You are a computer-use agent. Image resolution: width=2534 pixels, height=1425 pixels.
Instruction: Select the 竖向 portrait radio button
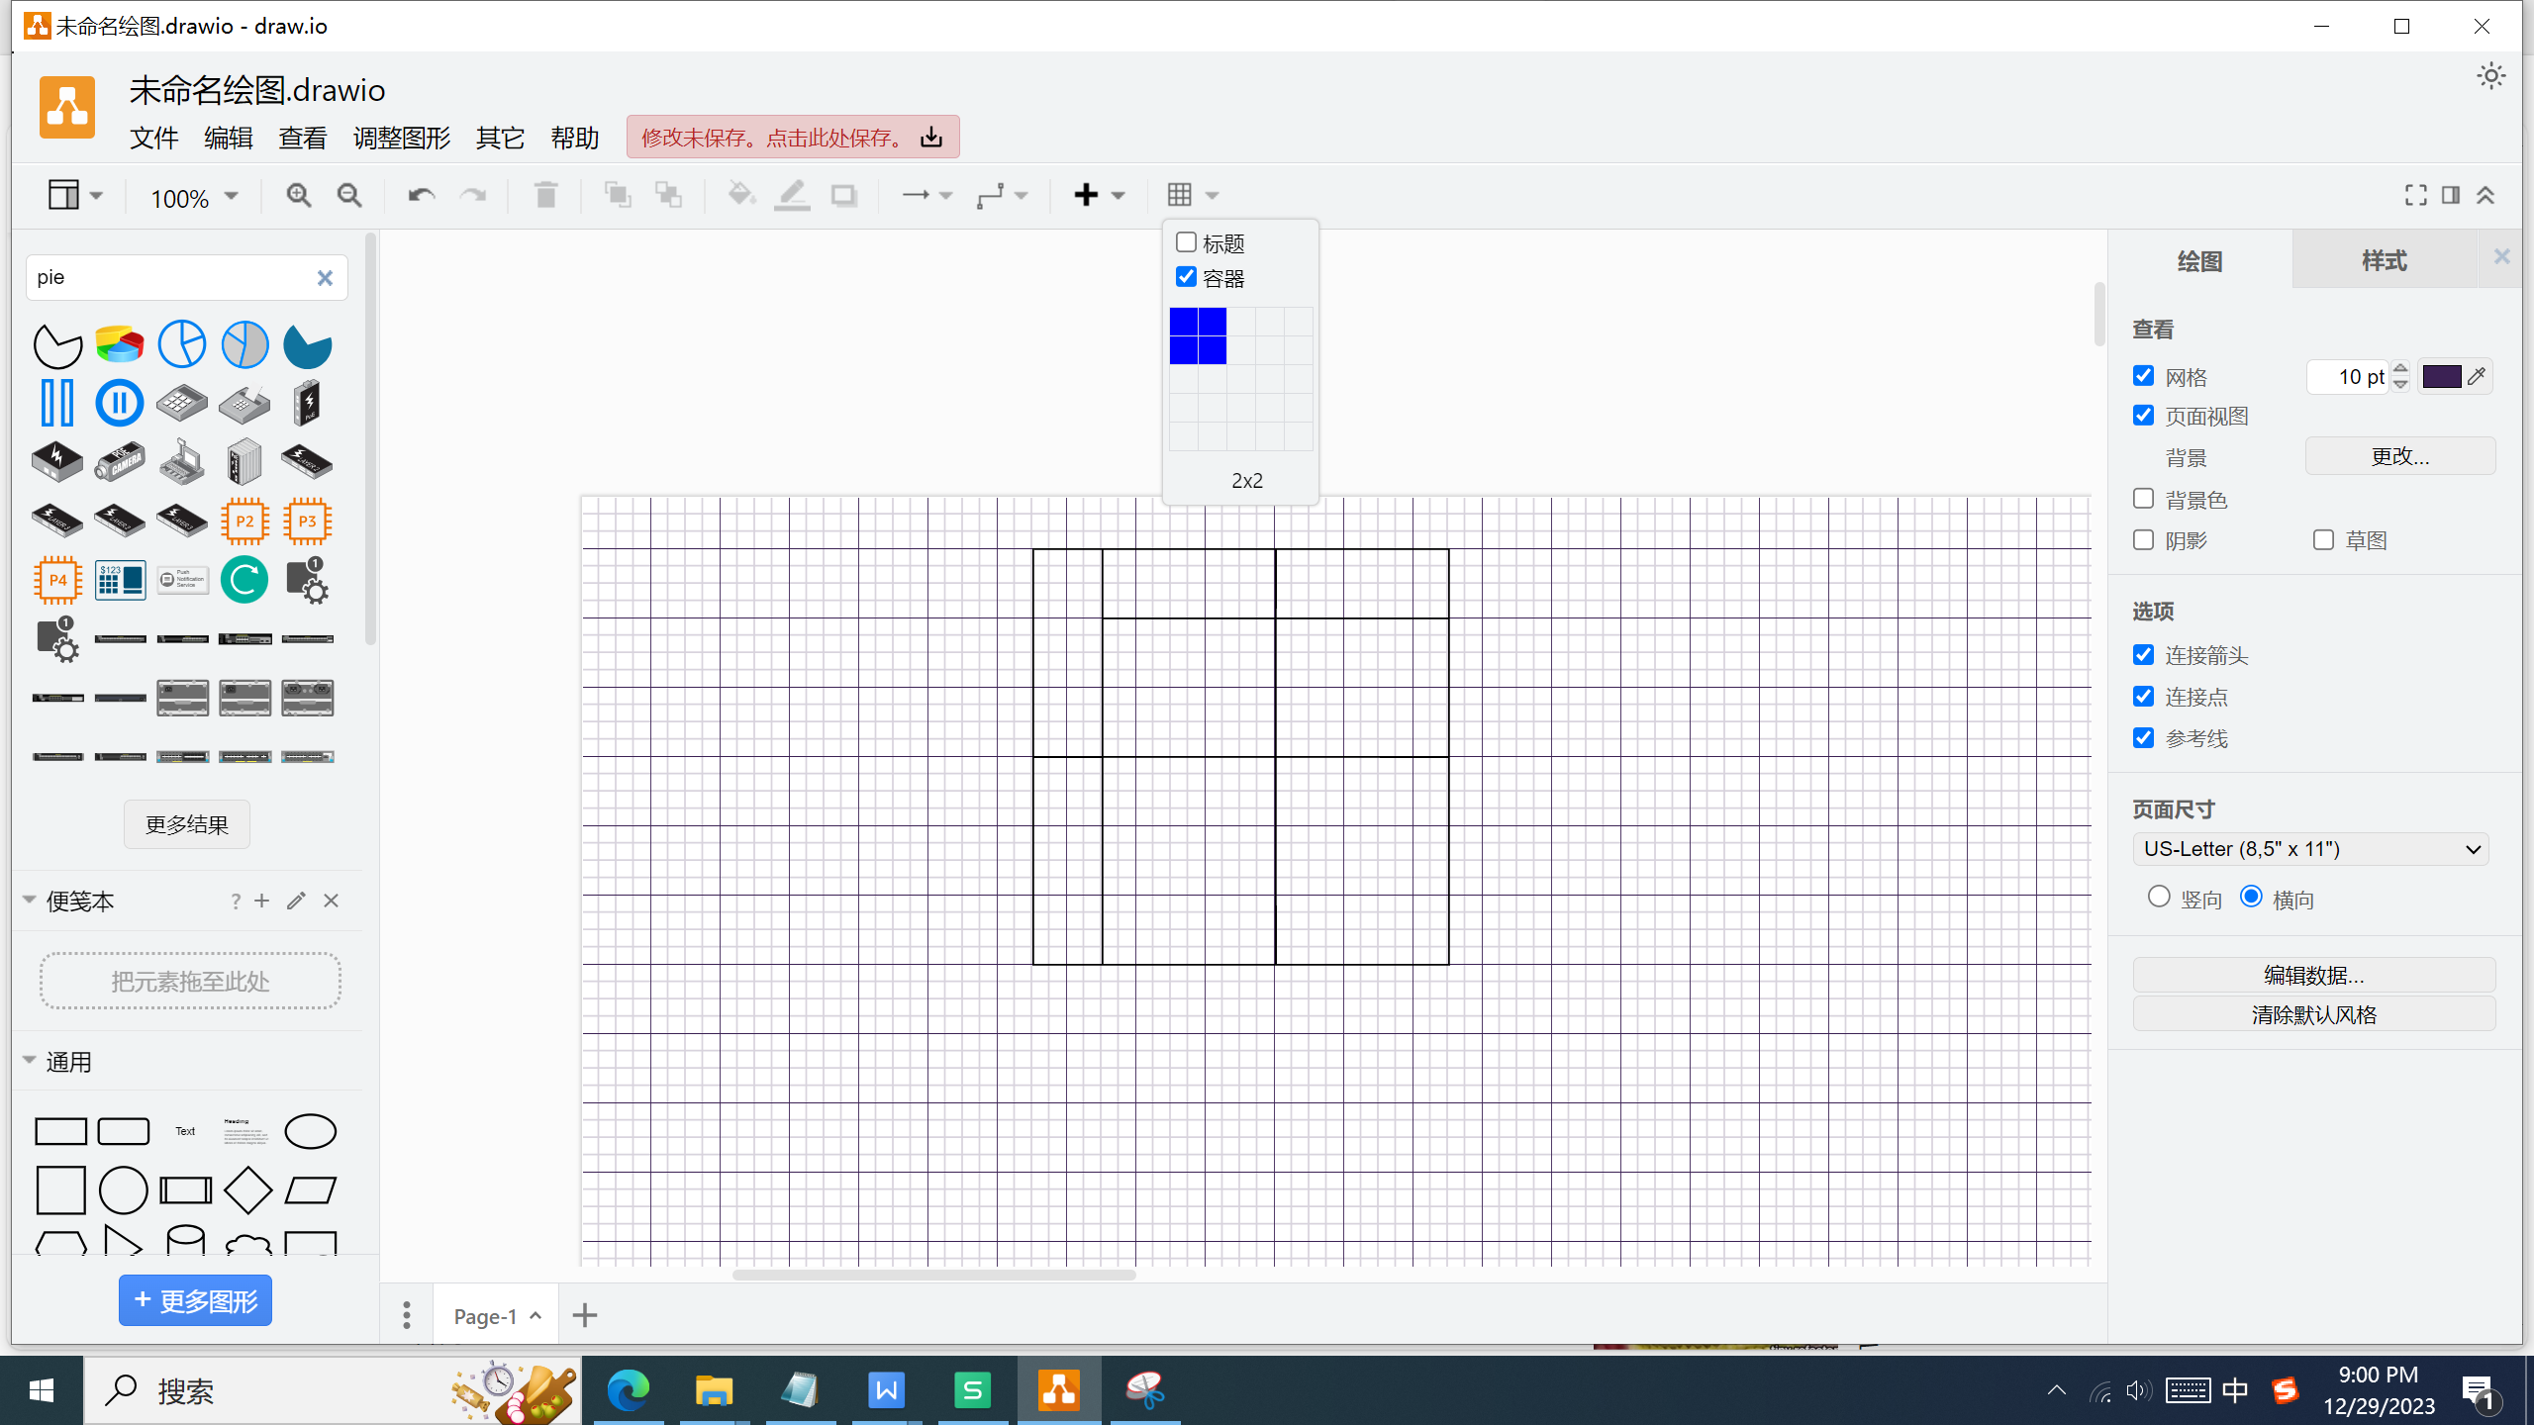(2159, 897)
